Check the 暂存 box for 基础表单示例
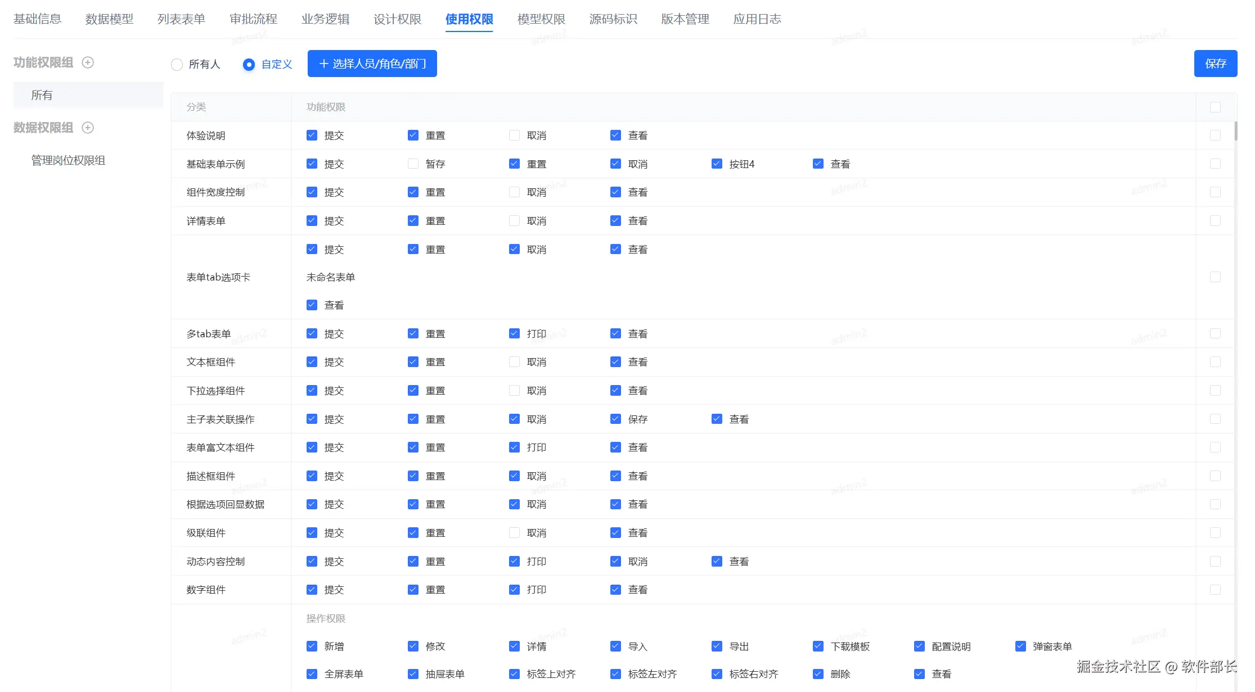Viewport: 1255px width, 692px height. pyautogui.click(x=413, y=164)
